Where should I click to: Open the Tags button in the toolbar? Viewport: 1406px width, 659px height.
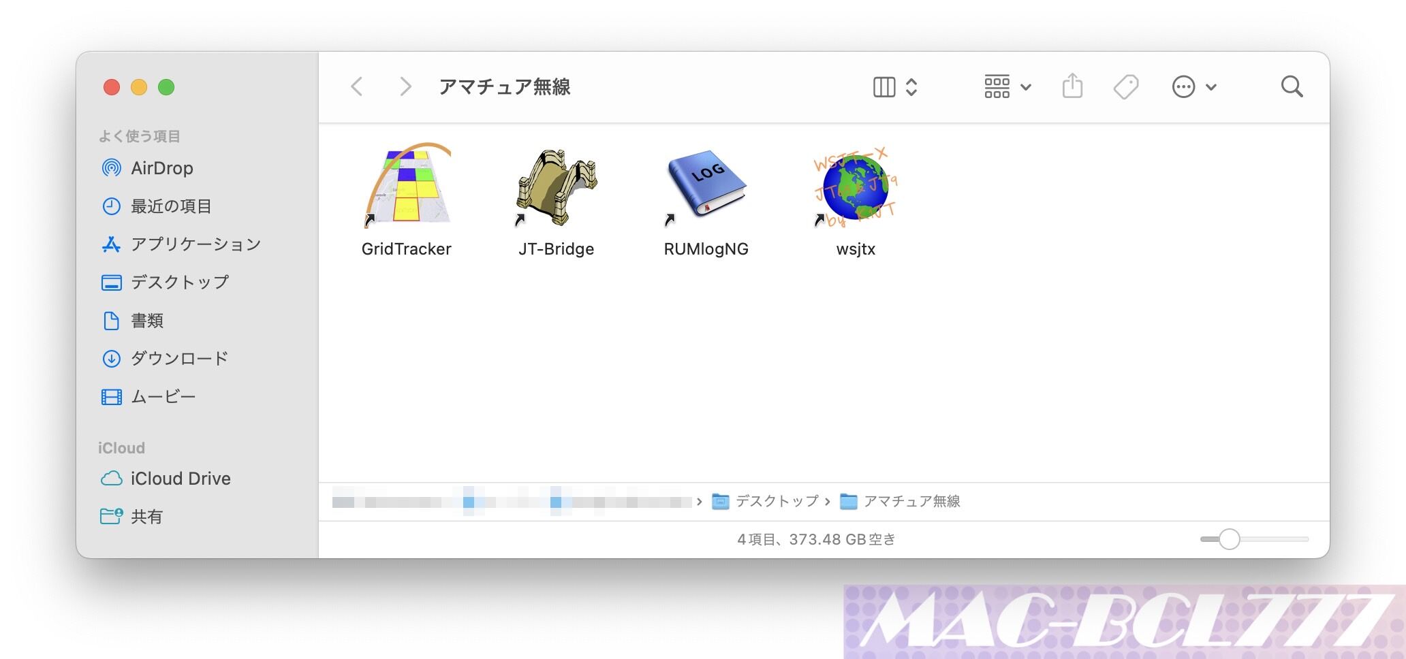pyautogui.click(x=1125, y=86)
